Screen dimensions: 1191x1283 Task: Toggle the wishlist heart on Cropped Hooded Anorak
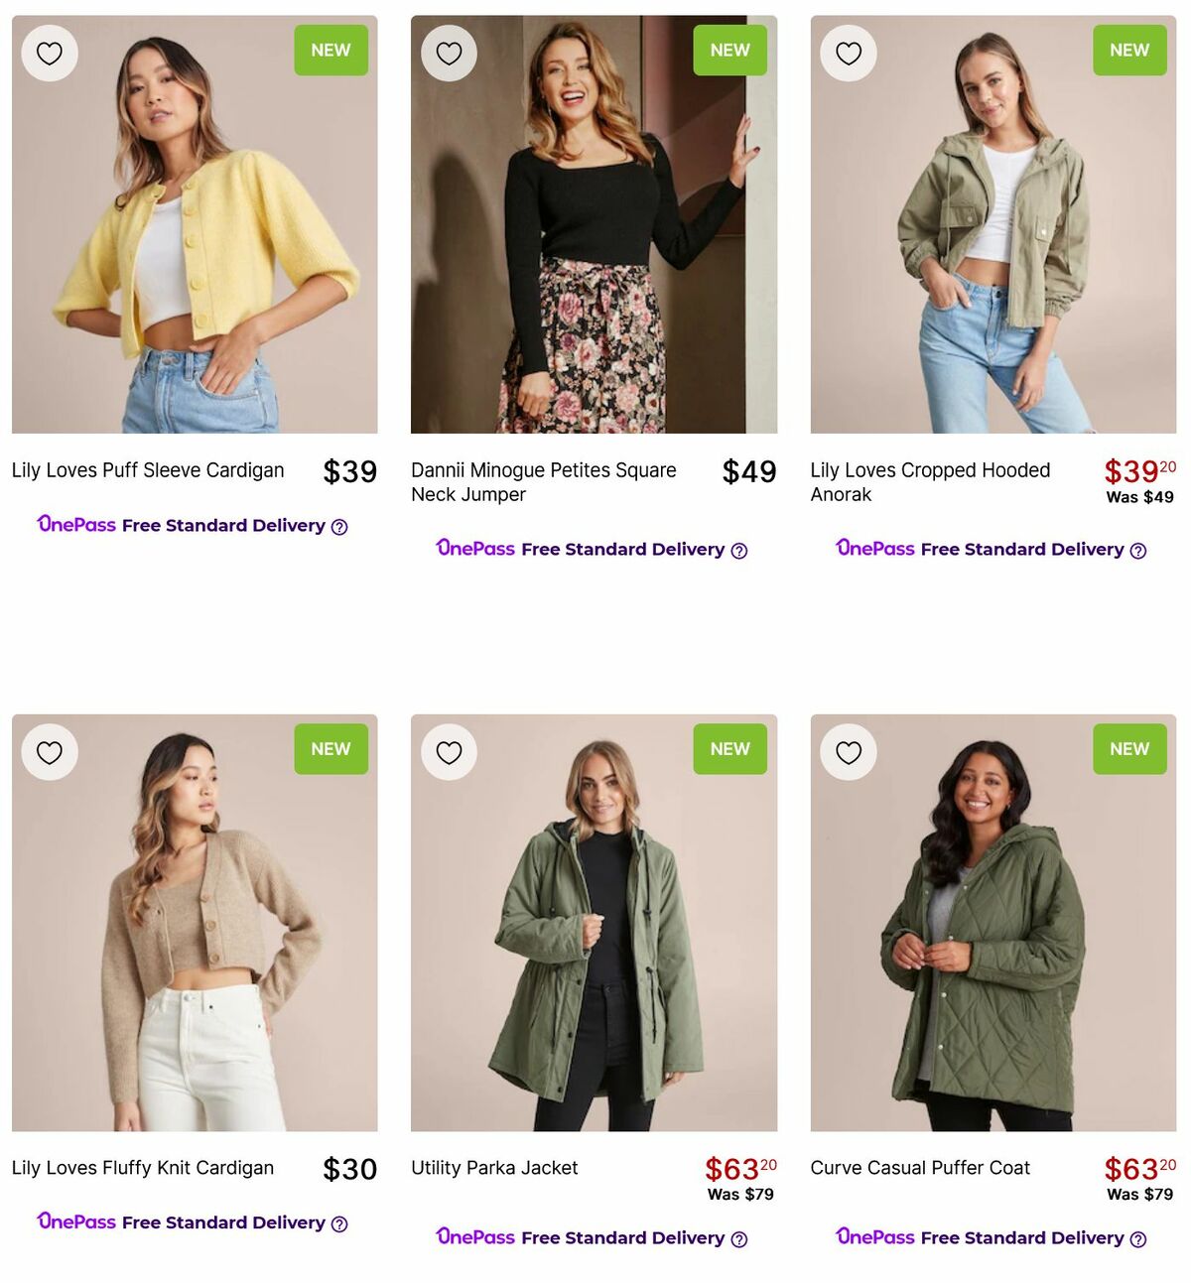(x=849, y=53)
